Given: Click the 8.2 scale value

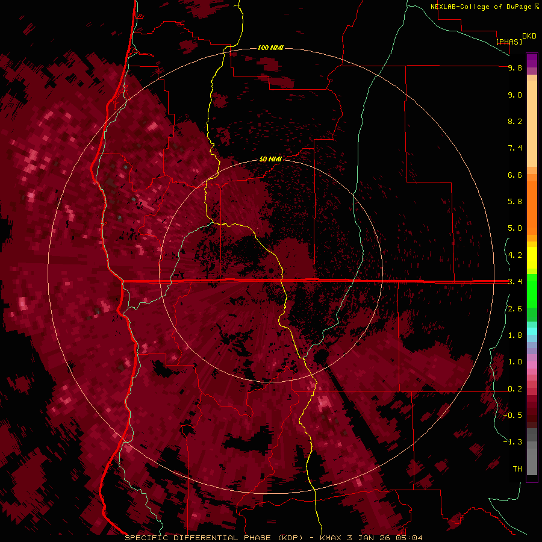Looking at the screenshot, I should (515, 121).
